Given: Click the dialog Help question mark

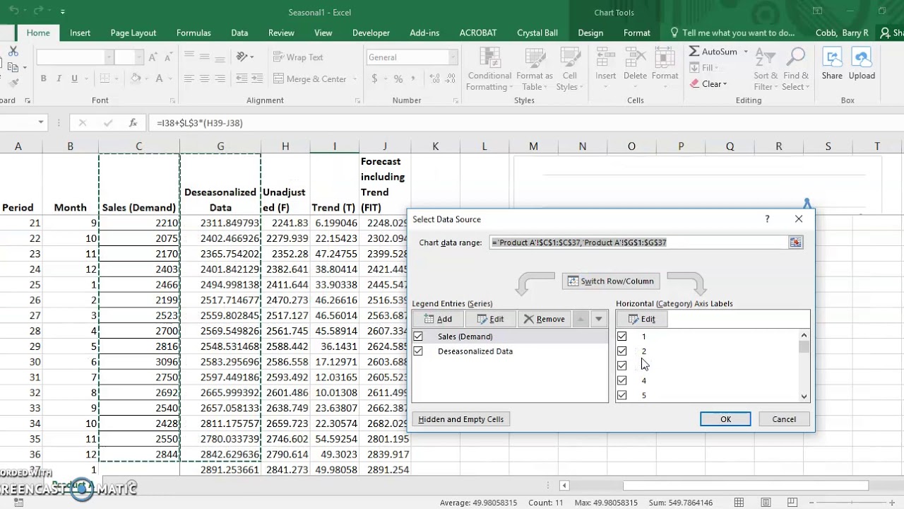Looking at the screenshot, I should (767, 219).
